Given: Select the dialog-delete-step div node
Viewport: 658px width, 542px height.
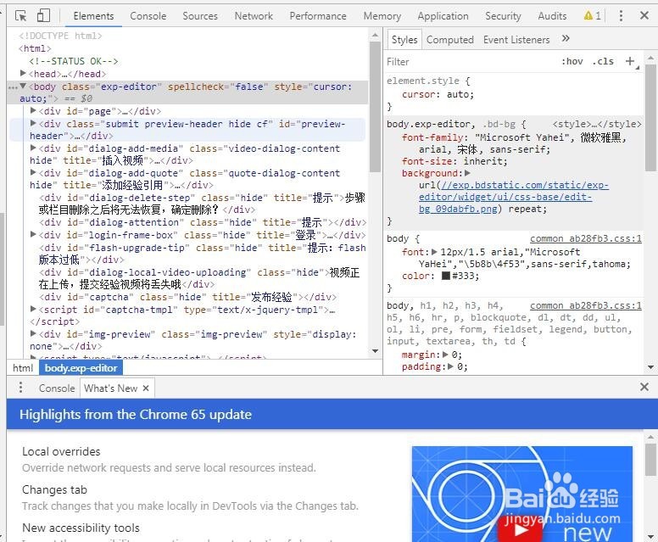Looking at the screenshot, I should (202, 204).
